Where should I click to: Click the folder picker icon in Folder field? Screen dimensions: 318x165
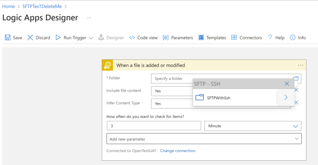pyautogui.click(x=296, y=78)
